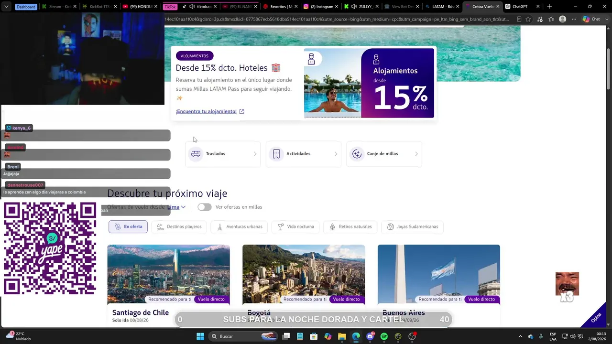Select the Aventuras urbanas filter
The height and width of the screenshot is (344, 612).
239,226
